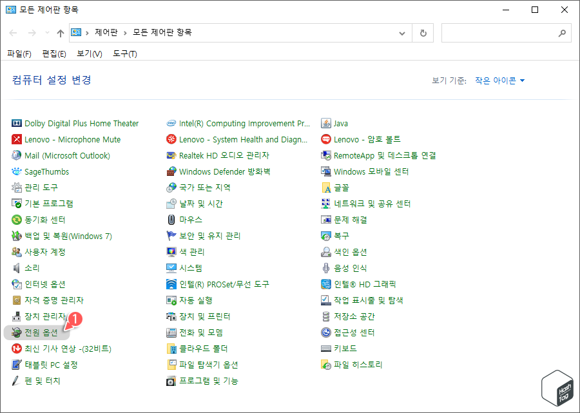
Task: Click the 날짜 및 시간 clock icon
Action: [x=171, y=204]
